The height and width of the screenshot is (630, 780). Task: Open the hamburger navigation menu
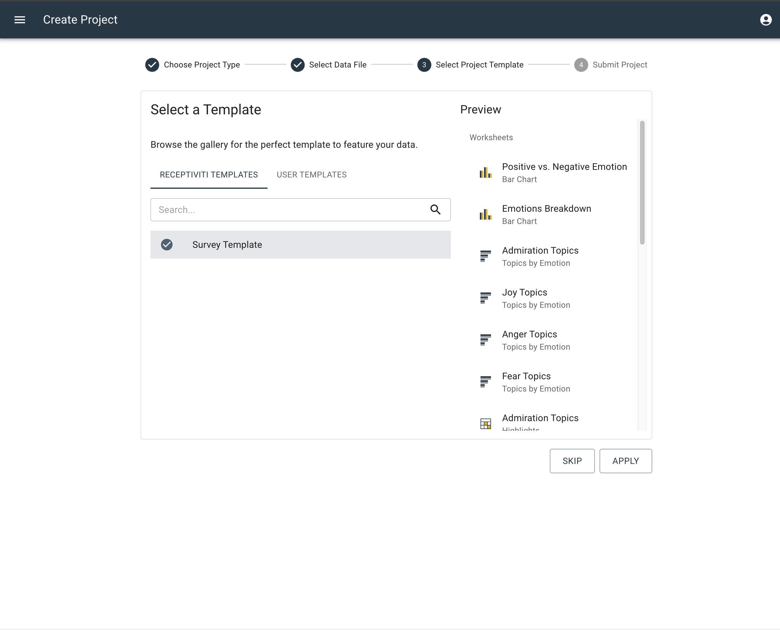(x=19, y=19)
